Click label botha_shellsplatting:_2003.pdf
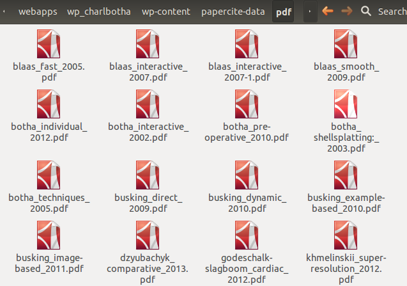This screenshot has height=286, width=407. tap(346, 138)
